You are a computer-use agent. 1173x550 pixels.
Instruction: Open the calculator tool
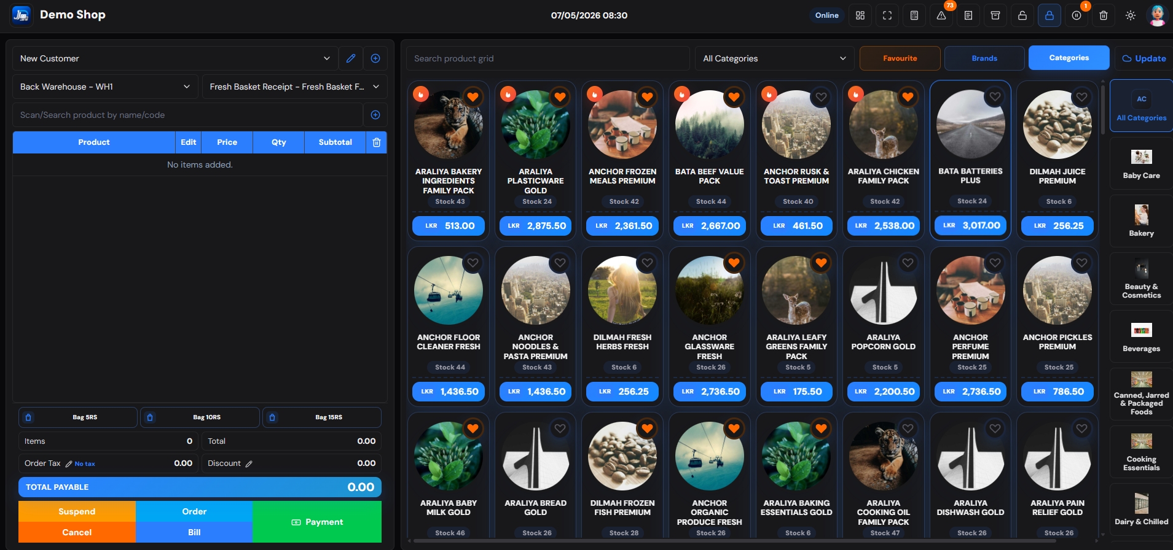pos(914,15)
